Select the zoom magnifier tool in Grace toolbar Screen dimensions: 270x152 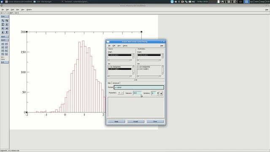pos(3,21)
